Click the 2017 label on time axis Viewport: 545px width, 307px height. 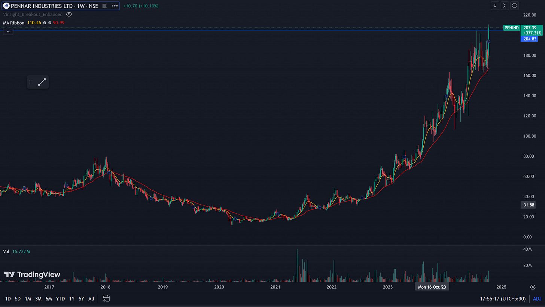click(49, 287)
